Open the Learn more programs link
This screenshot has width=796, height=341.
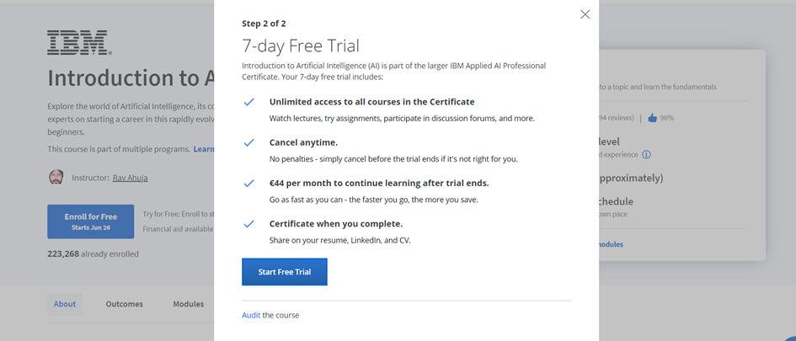(x=204, y=149)
